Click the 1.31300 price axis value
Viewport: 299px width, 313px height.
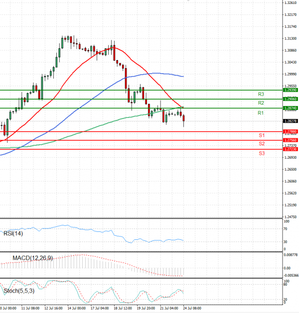[x=291, y=38]
